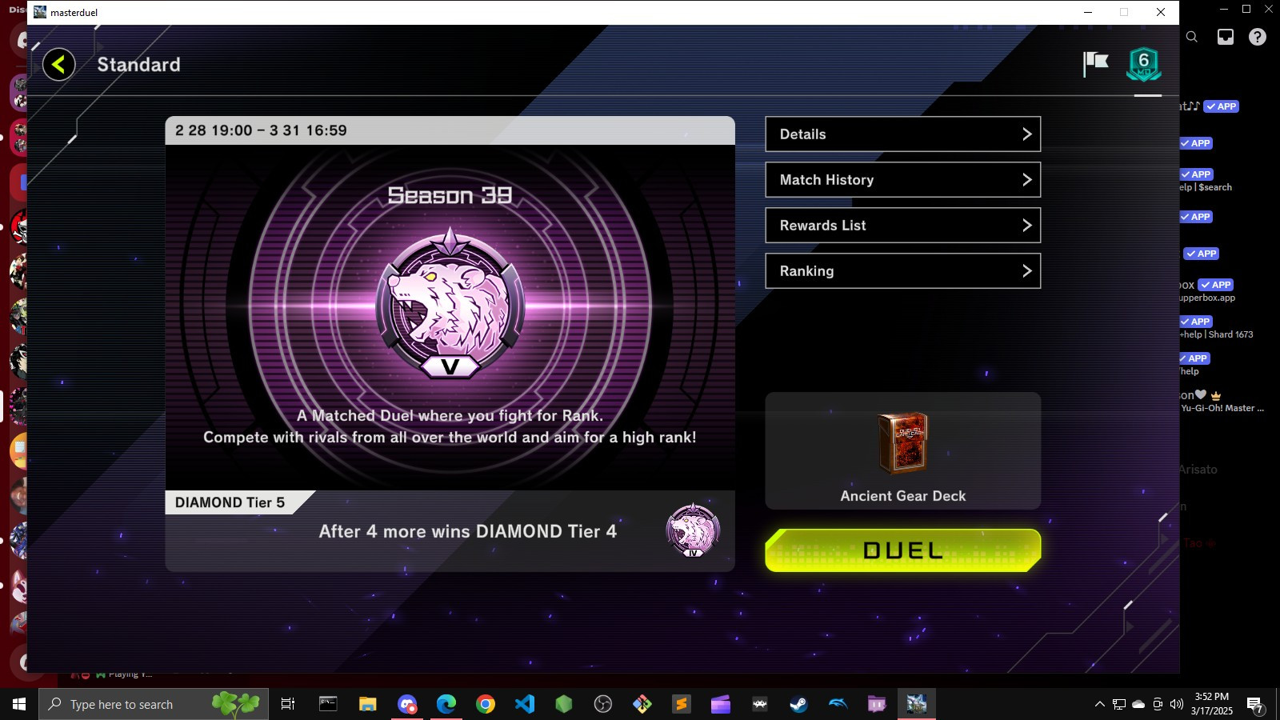Open the Dolphin emulator taskbar icon
Screen dimensions: 1280x720
(x=838, y=704)
